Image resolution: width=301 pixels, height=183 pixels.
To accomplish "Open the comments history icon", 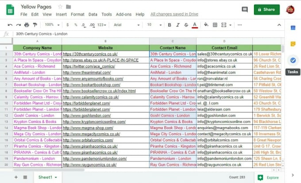I will 244,9.
